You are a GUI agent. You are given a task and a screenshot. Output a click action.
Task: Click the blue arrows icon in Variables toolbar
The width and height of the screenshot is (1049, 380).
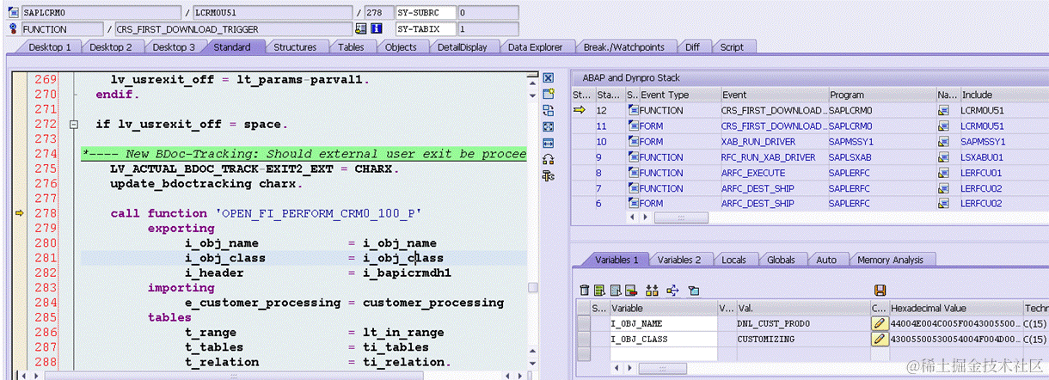tap(672, 291)
